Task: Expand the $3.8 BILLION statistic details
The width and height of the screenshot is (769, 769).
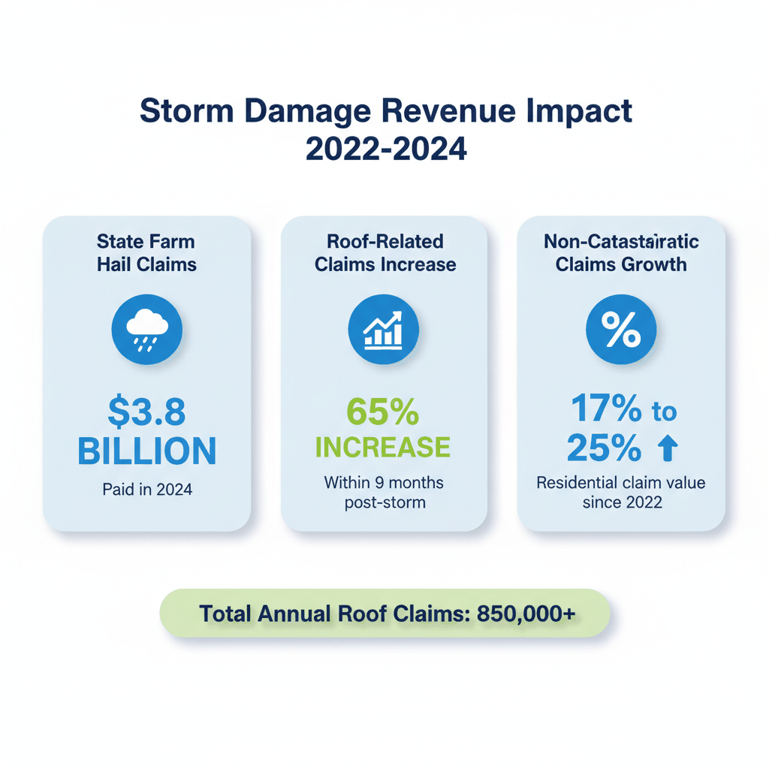Action: click(x=146, y=432)
